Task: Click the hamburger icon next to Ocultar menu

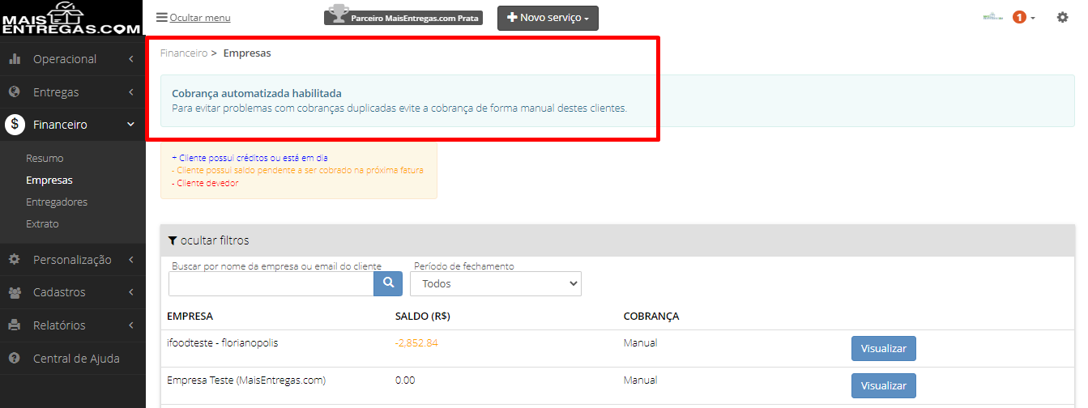Action: [x=162, y=17]
